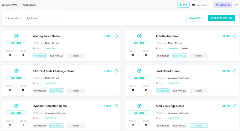Viewport: 240px width, 131px height.
Task: Click port 10087/SSL
Action: [x=51, y=48]
